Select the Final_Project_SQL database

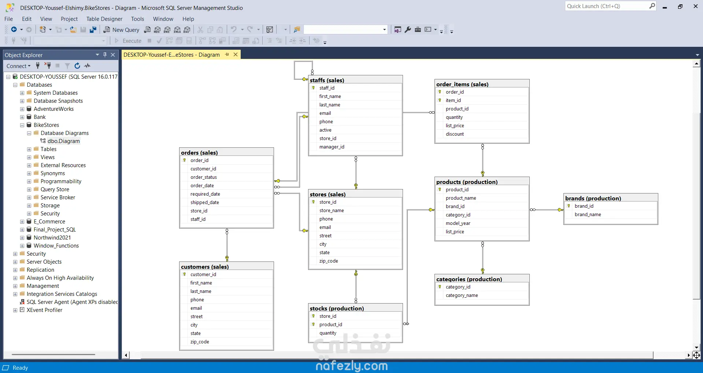55,230
